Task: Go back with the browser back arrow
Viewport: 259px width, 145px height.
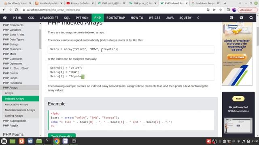Action: 4,10
